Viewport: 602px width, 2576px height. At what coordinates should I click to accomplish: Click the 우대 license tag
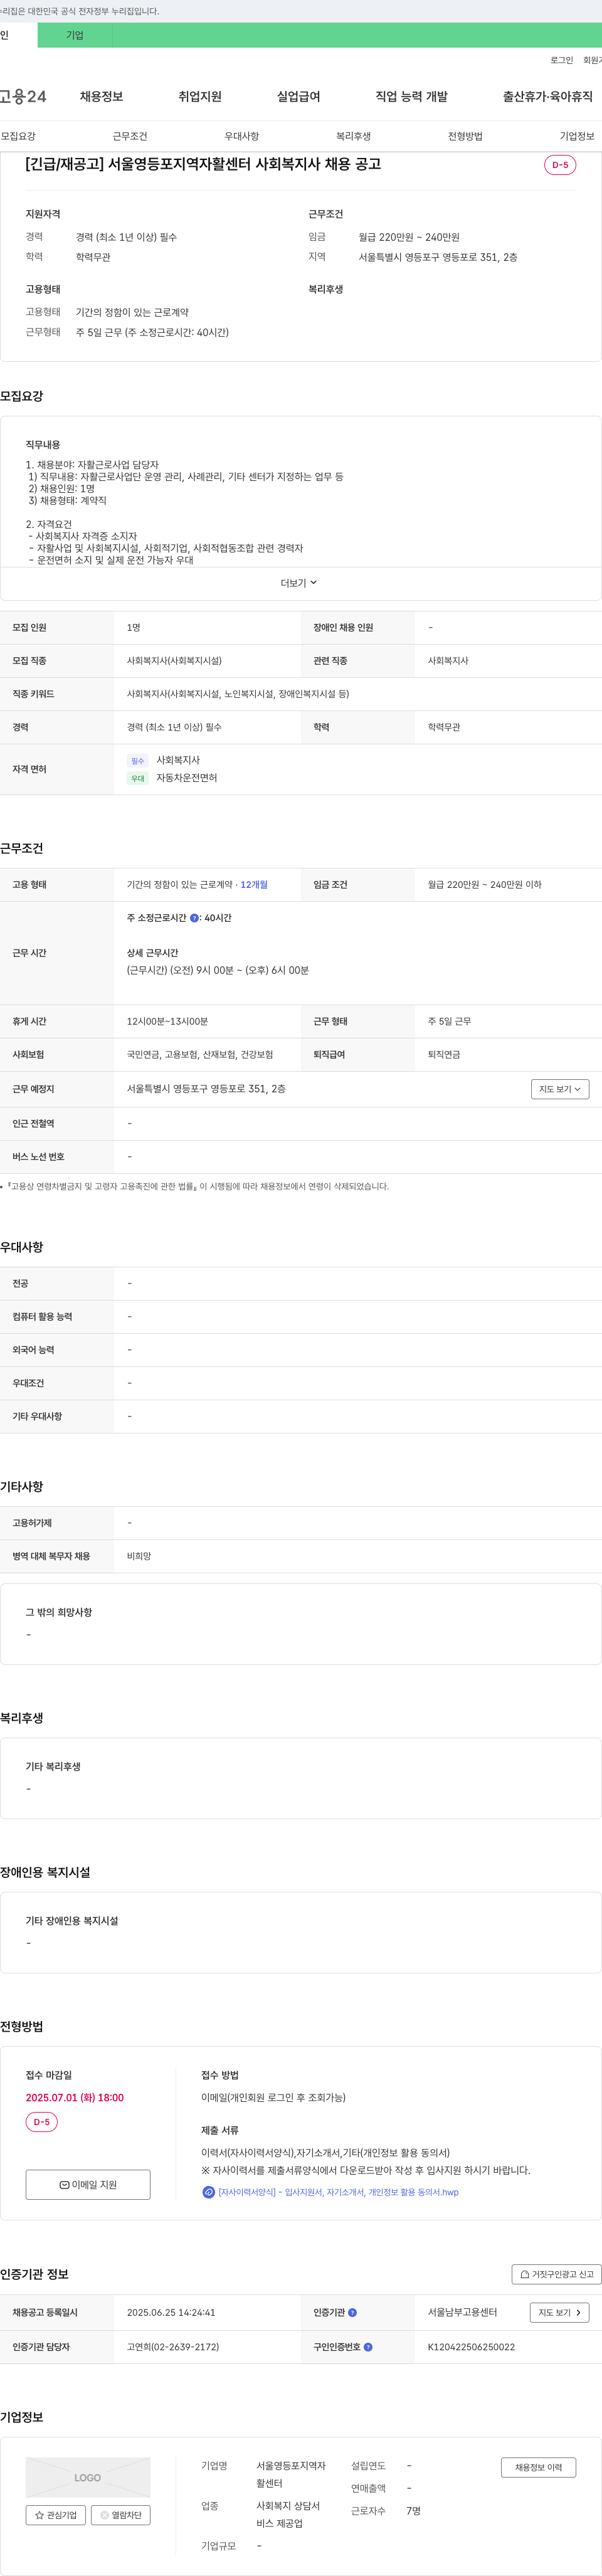[138, 778]
